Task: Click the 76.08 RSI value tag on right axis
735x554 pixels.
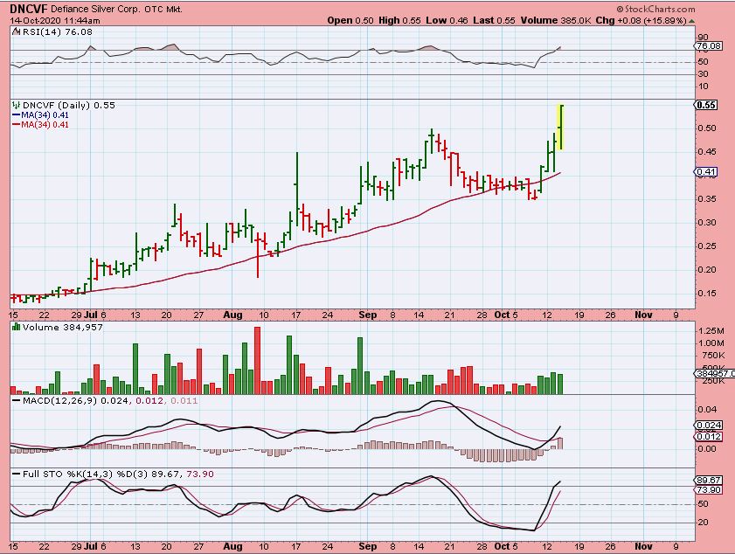Action: point(709,46)
